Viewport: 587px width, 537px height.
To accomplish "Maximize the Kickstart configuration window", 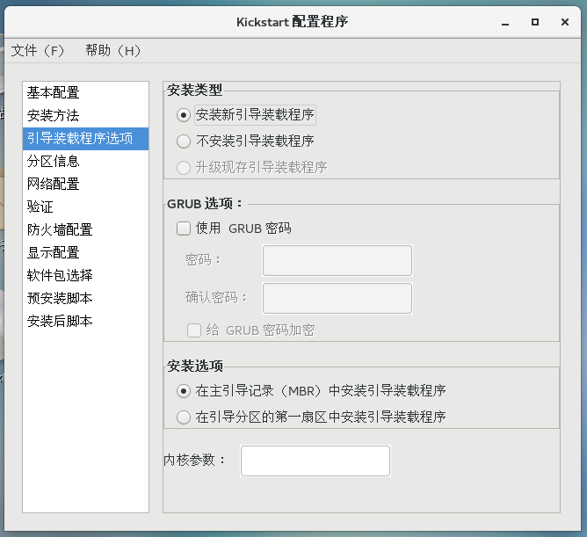I will (x=534, y=22).
